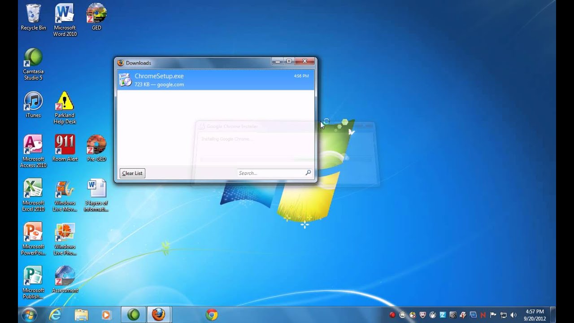Select the Microsoft PowerPoint shortcut

coord(33,239)
